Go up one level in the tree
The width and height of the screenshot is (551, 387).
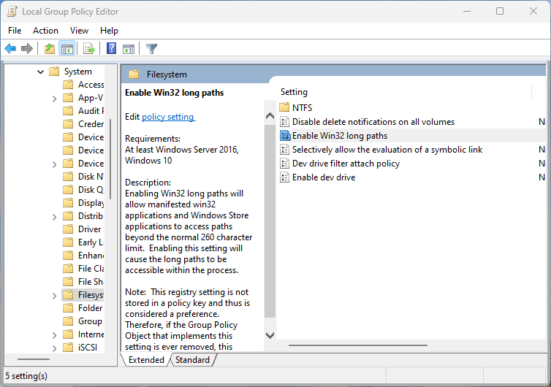click(49, 49)
